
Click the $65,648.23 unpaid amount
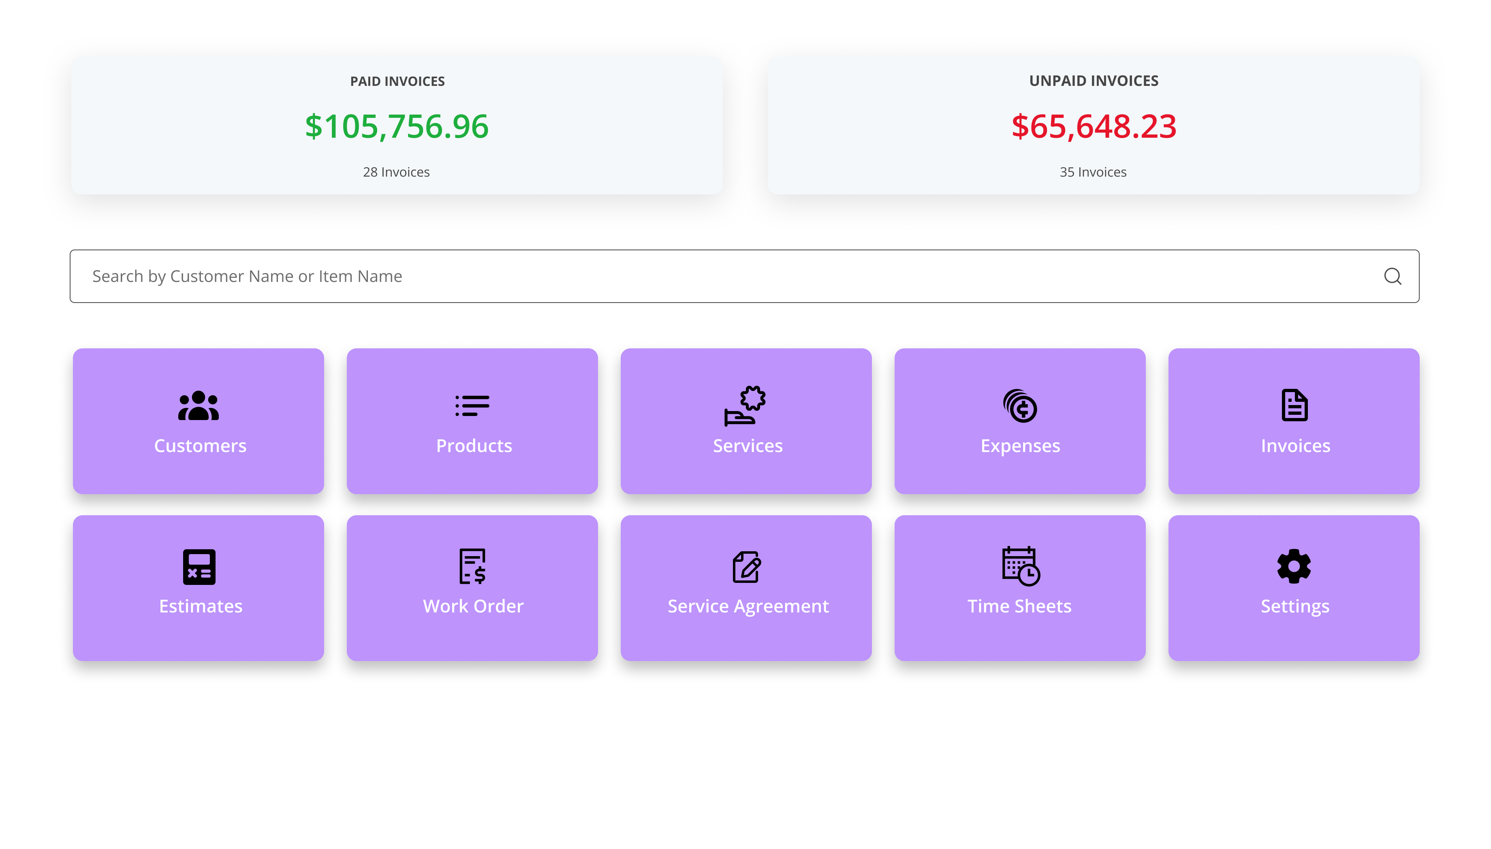coord(1093,126)
